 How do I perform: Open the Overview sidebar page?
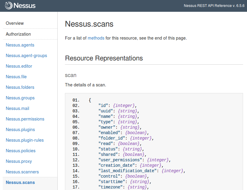pos(15,23)
